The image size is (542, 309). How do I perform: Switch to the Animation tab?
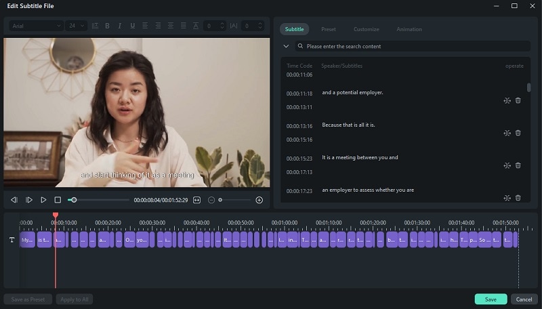point(409,29)
